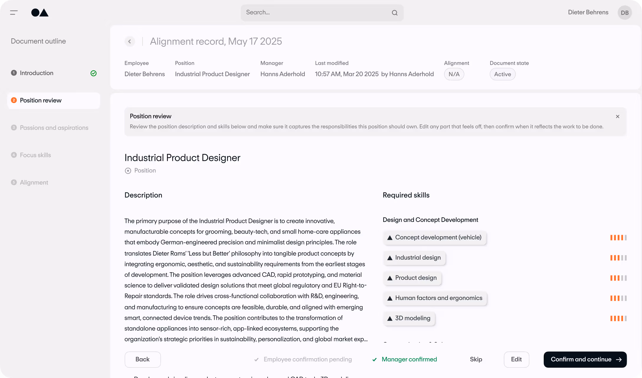
Task: Click Concept development skill level bars
Action: (x=618, y=237)
